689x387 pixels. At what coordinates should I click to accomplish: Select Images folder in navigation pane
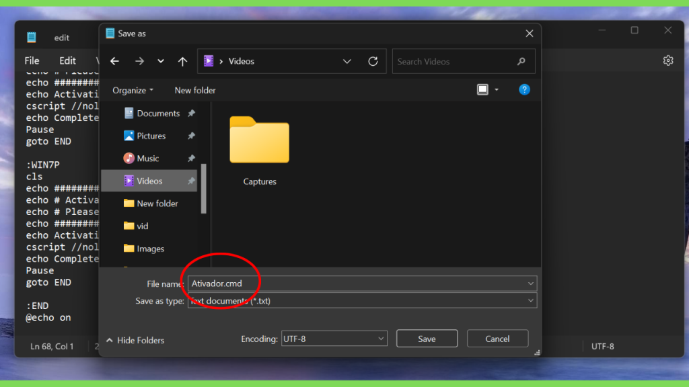(x=144, y=249)
